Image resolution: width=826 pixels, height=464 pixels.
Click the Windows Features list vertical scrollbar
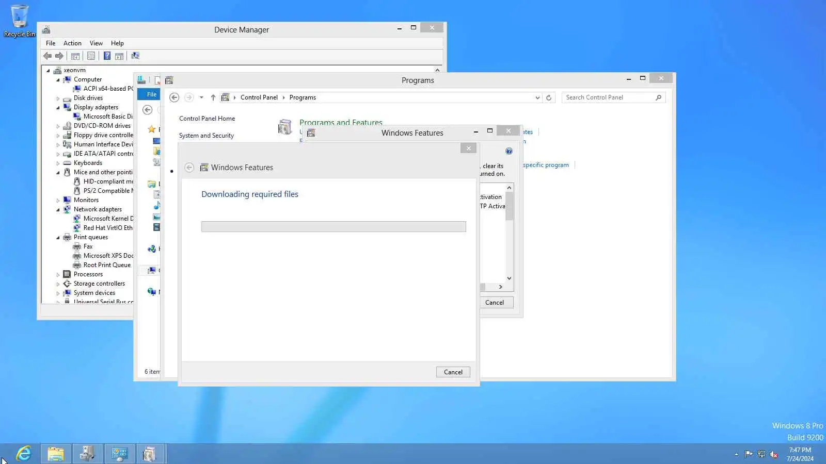[x=509, y=233]
